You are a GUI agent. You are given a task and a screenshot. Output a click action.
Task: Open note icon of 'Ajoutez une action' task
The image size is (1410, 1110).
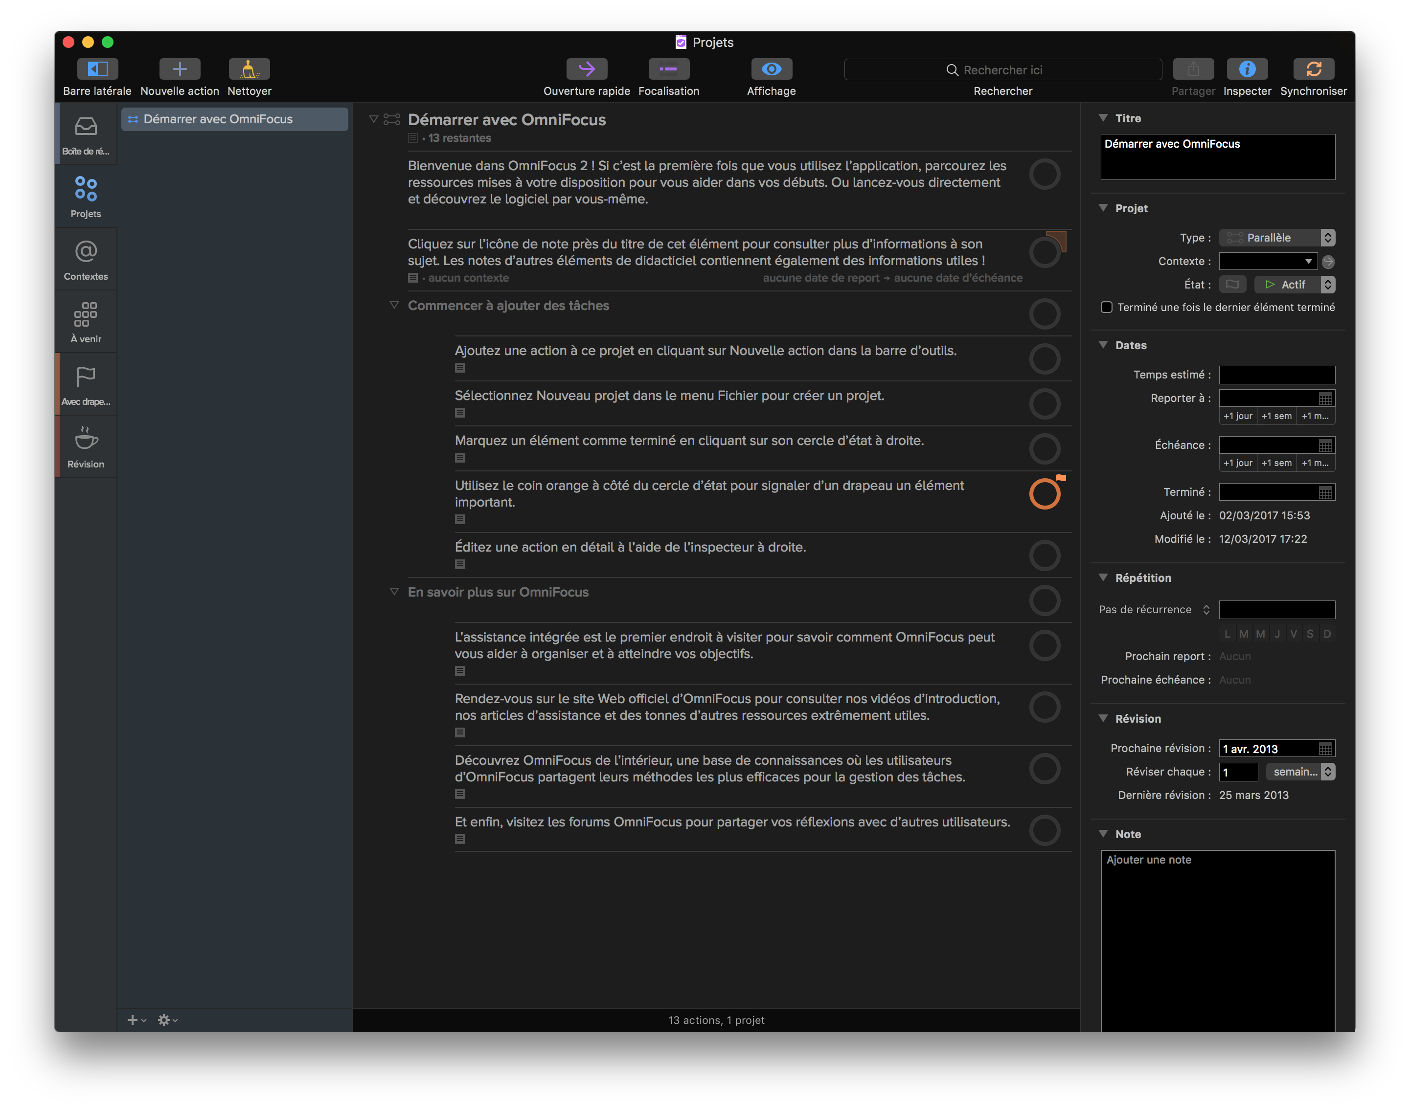tap(459, 368)
